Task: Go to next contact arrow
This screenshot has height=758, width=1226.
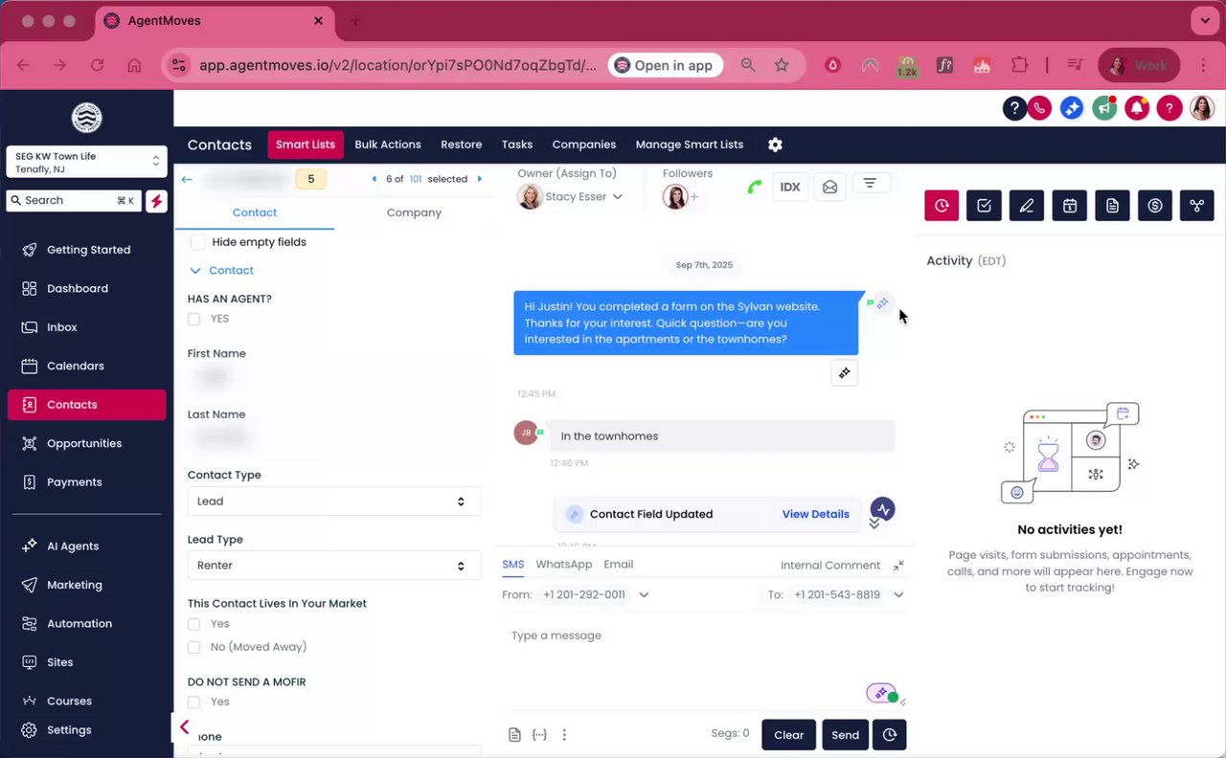Action: coord(479,179)
